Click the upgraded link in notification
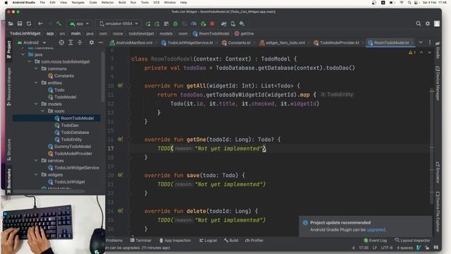Image resolution: width=451 pixels, height=254 pixels. pyautogui.click(x=376, y=230)
